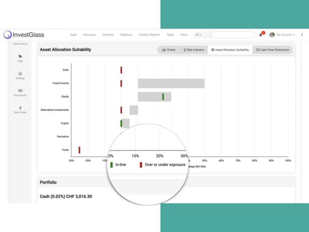Open the Tags sidebar icon
The image size is (309, 232).
pos(20,56)
